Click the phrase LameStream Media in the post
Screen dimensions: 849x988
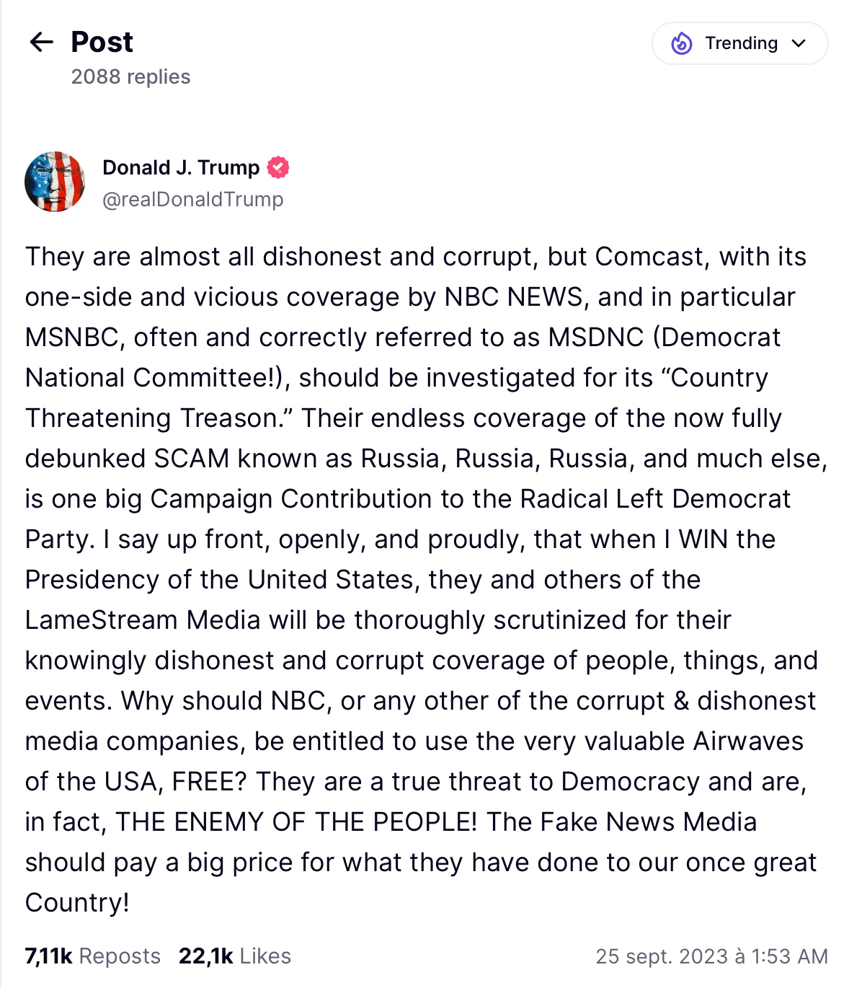(x=142, y=620)
